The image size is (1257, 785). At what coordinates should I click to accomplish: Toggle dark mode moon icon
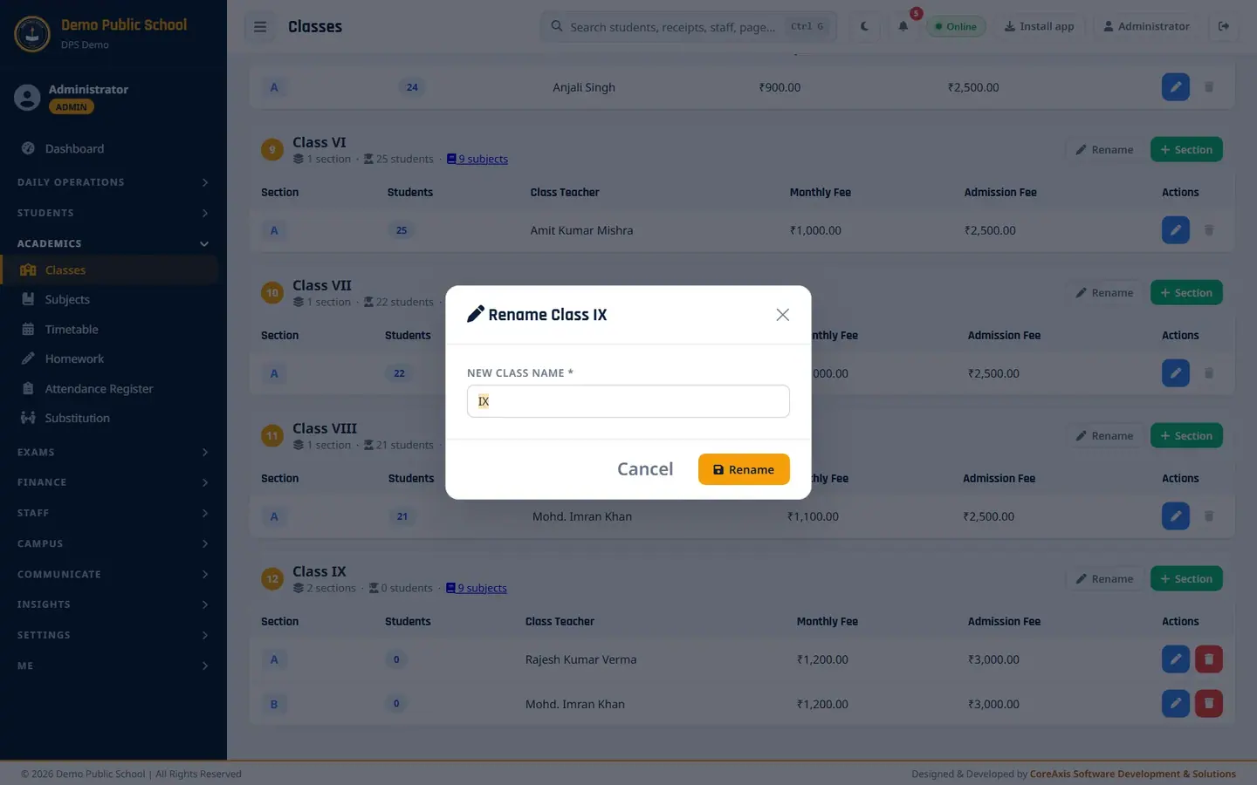coord(864,26)
